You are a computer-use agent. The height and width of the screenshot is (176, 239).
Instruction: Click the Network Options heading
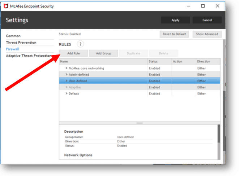pyautogui.click(x=78, y=155)
